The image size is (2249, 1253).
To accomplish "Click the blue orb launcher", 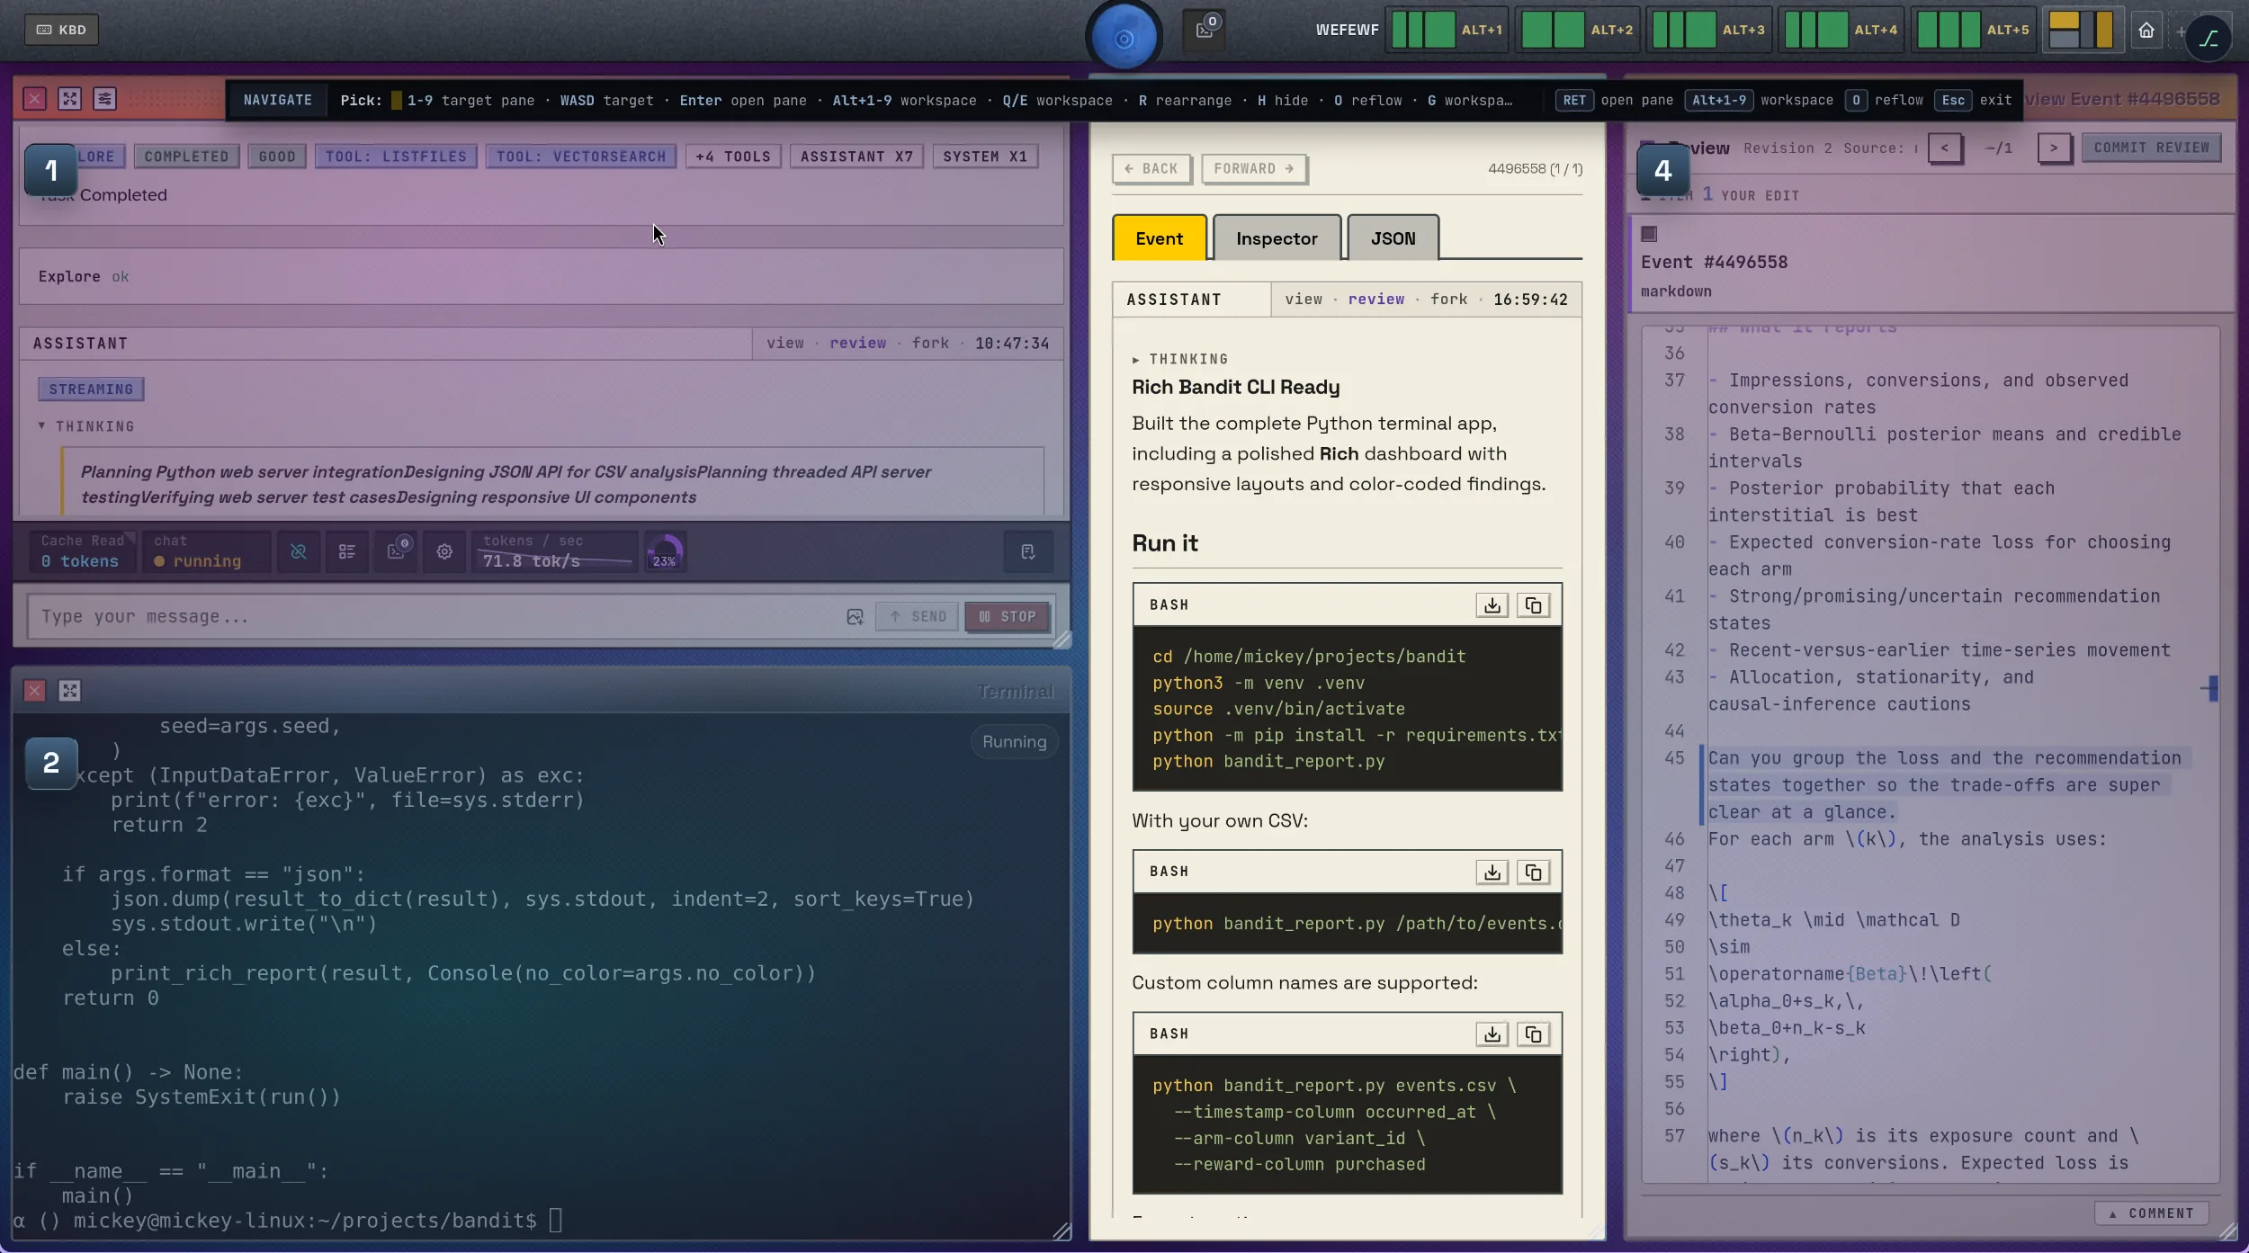I will [x=1124, y=38].
